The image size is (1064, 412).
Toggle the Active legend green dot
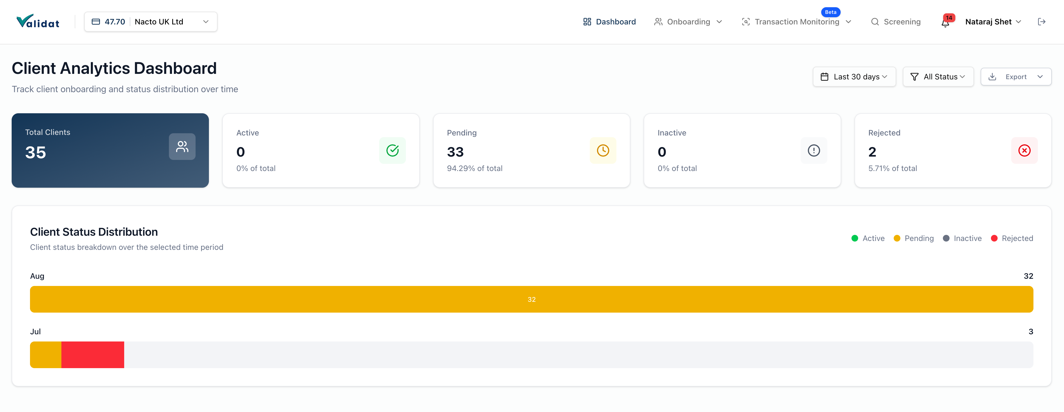(855, 238)
